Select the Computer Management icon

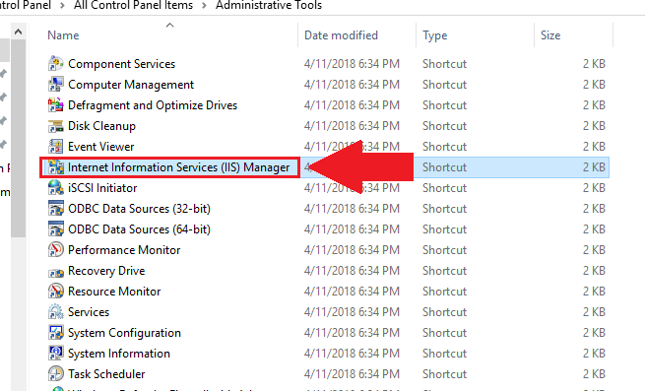coord(55,85)
